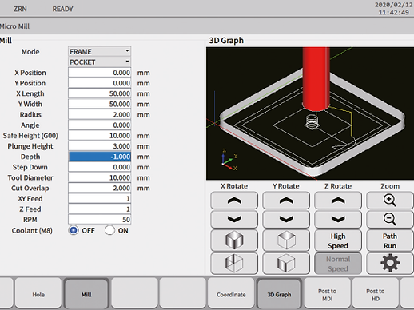Screen dimensions: 414x310
Task: Click the Normal Speed button
Action: (338, 264)
